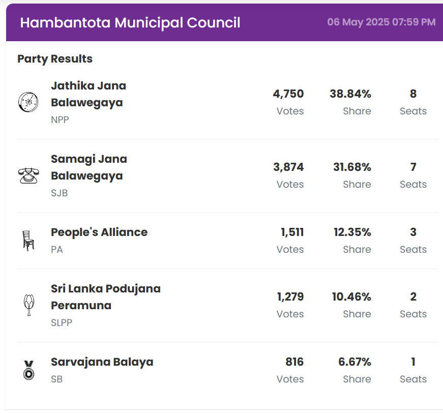The height and width of the screenshot is (413, 443).
Task: Click the Party Results heading
Action: 55,59
